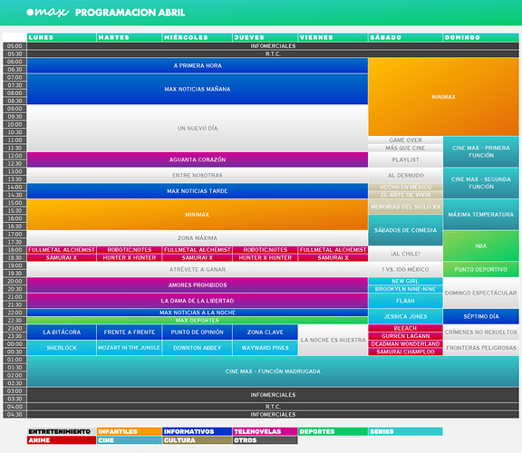Click the OTROS gray legend swatch
The height and width of the screenshot is (453, 522).
[265, 440]
